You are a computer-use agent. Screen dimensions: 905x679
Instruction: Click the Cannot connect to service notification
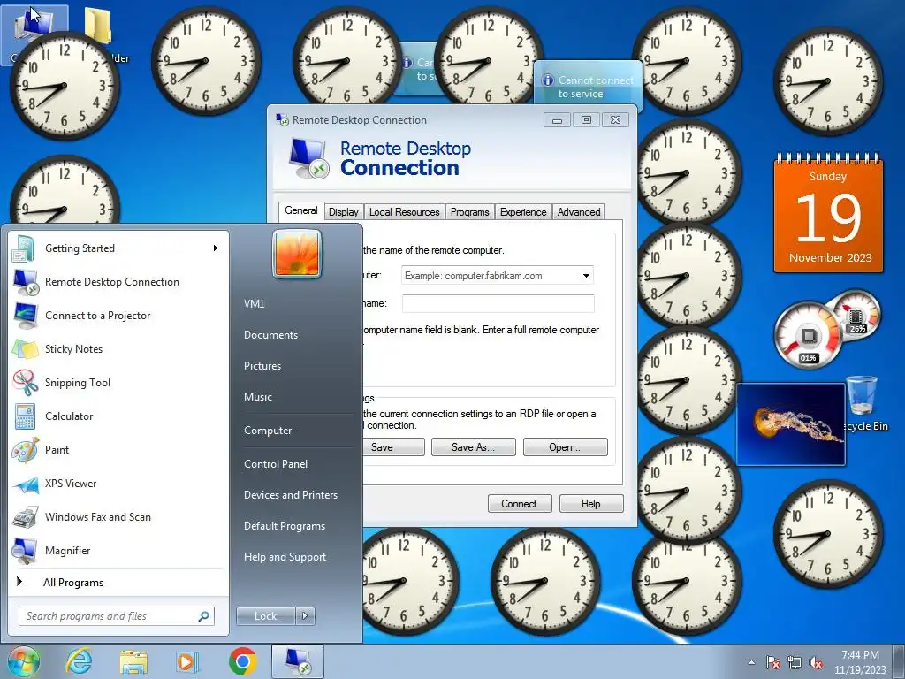tap(589, 87)
